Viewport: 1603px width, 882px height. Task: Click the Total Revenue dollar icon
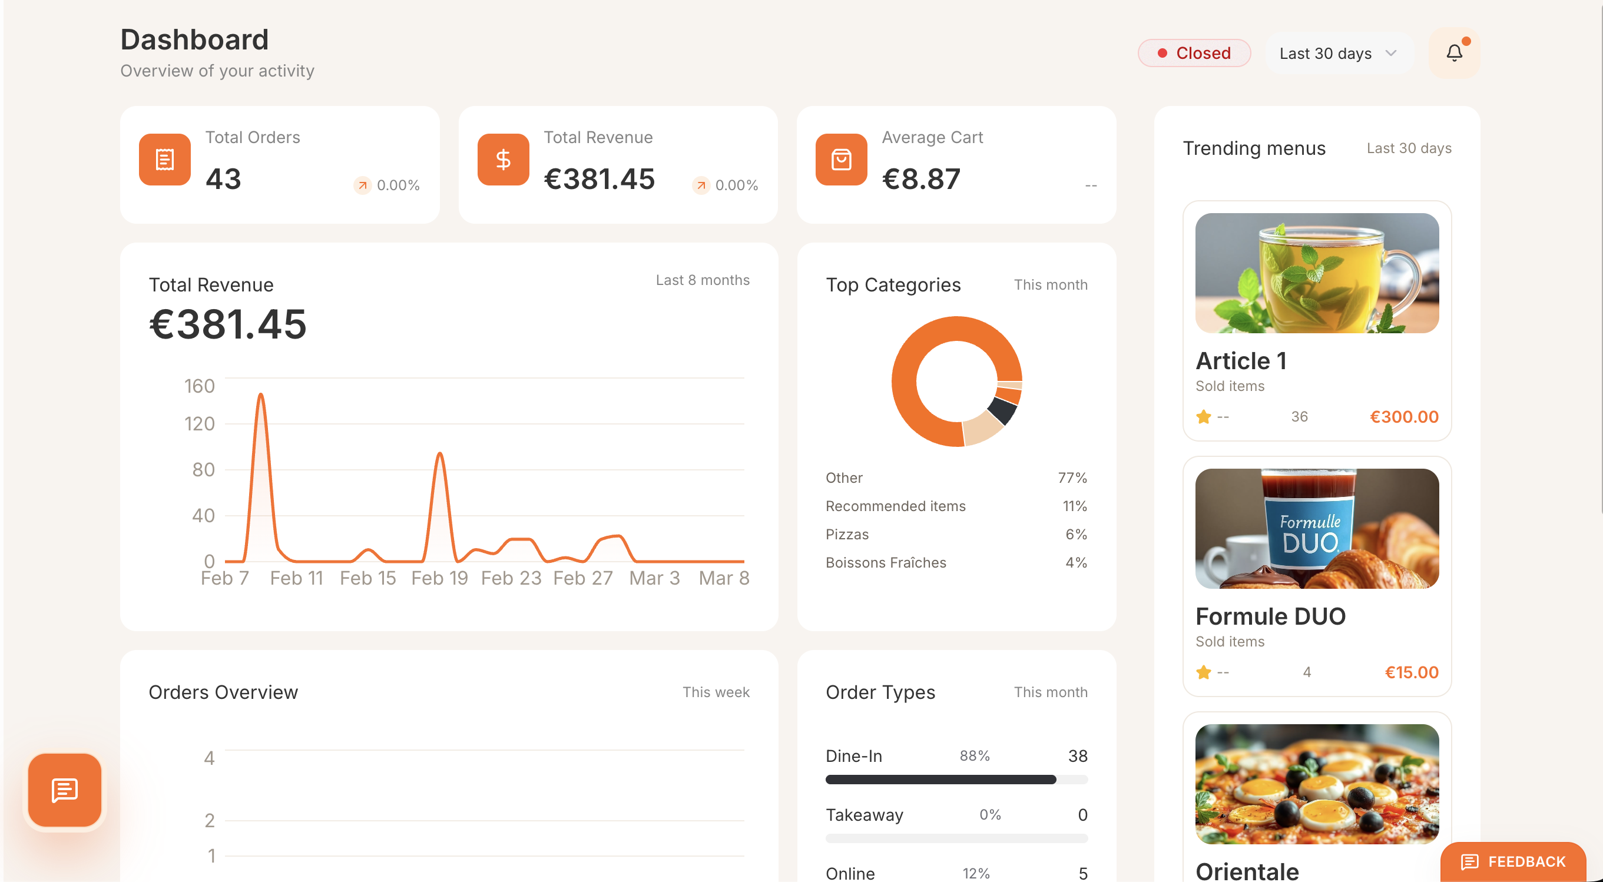pyautogui.click(x=504, y=160)
